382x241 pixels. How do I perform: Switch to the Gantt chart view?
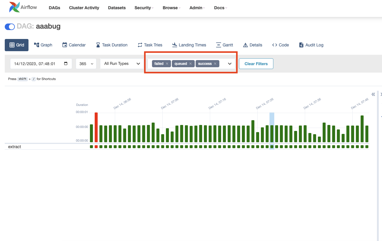point(224,45)
